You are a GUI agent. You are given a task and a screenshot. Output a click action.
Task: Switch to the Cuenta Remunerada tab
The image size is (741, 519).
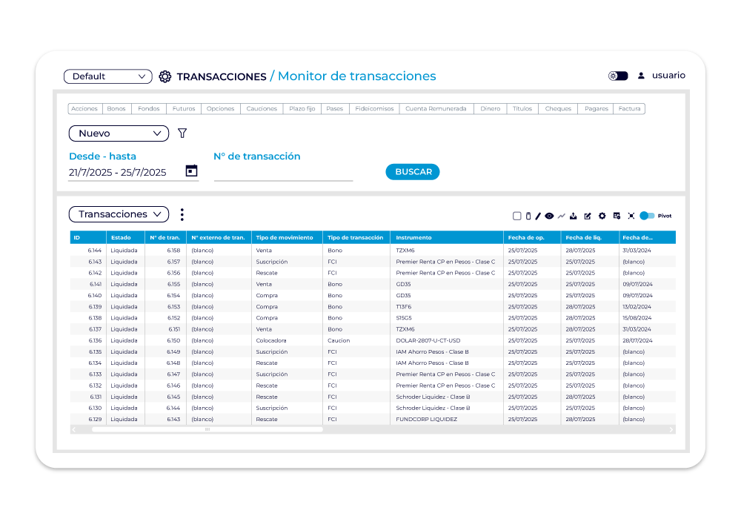[436, 109]
